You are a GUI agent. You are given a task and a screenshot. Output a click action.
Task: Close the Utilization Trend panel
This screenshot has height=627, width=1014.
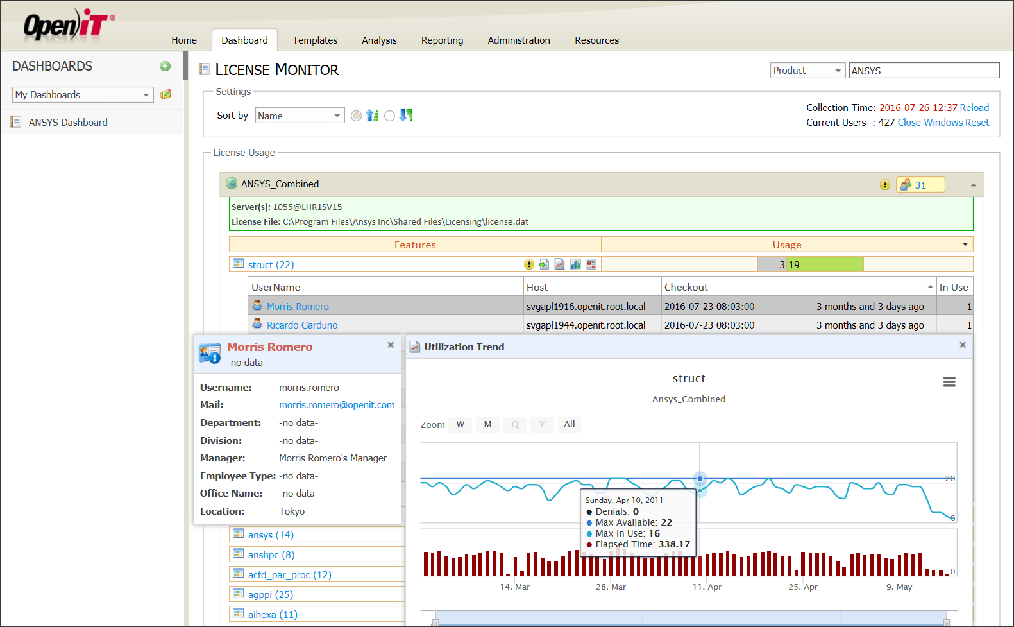(x=963, y=345)
